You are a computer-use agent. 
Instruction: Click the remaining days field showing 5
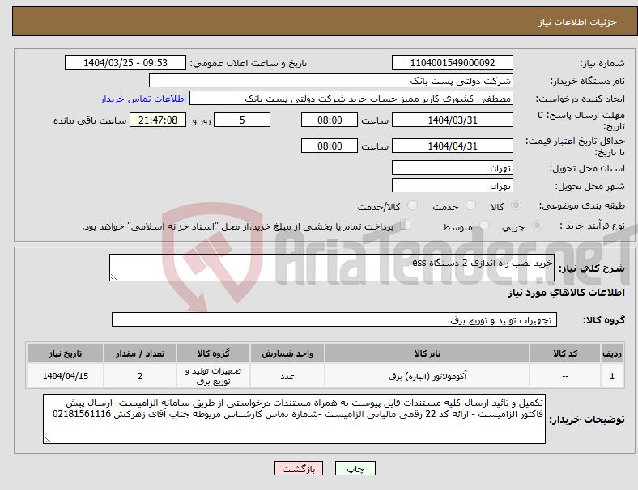pos(242,120)
